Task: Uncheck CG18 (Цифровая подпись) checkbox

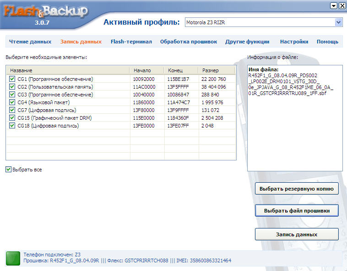Action: tap(12, 126)
